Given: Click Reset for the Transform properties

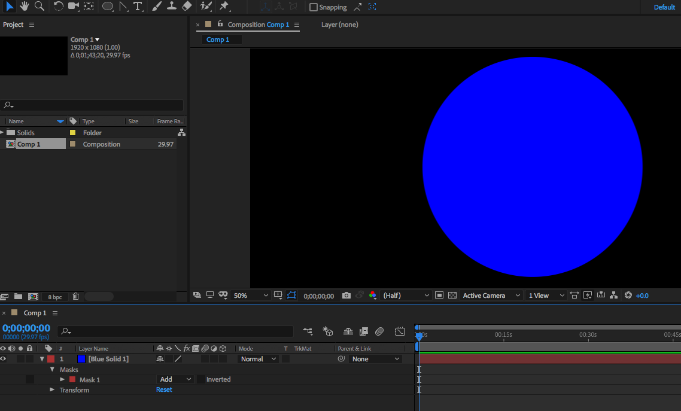Looking at the screenshot, I should 164,390.
